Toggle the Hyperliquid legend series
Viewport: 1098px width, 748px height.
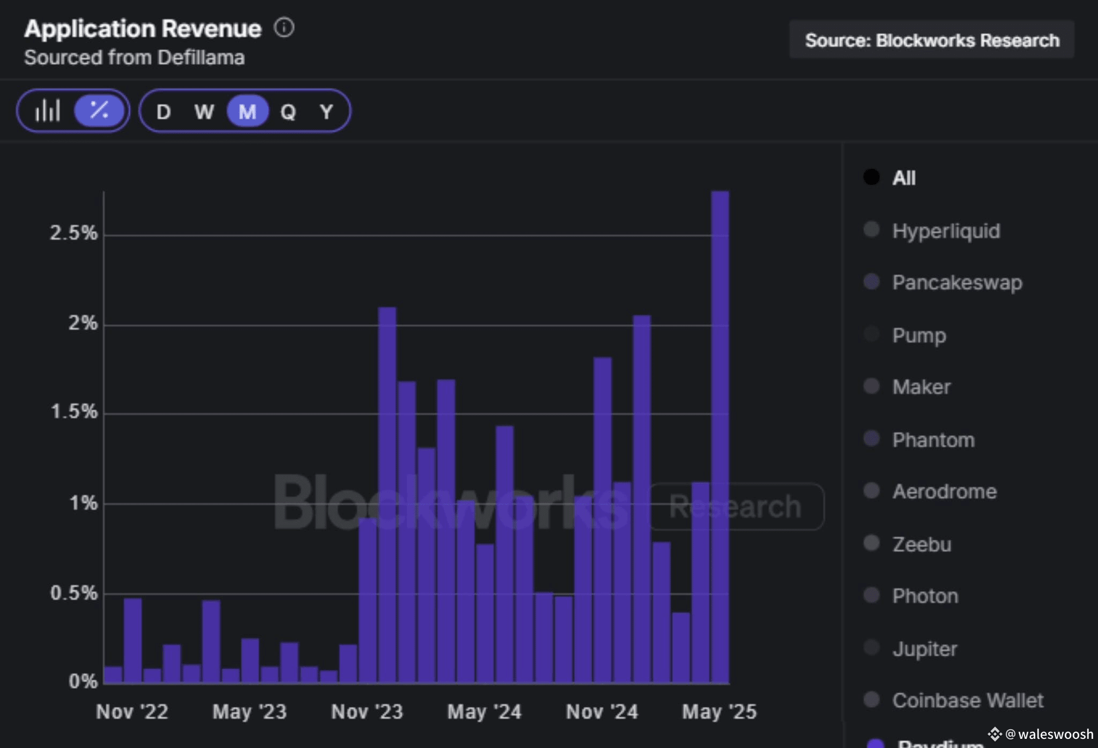coord(932,231)
